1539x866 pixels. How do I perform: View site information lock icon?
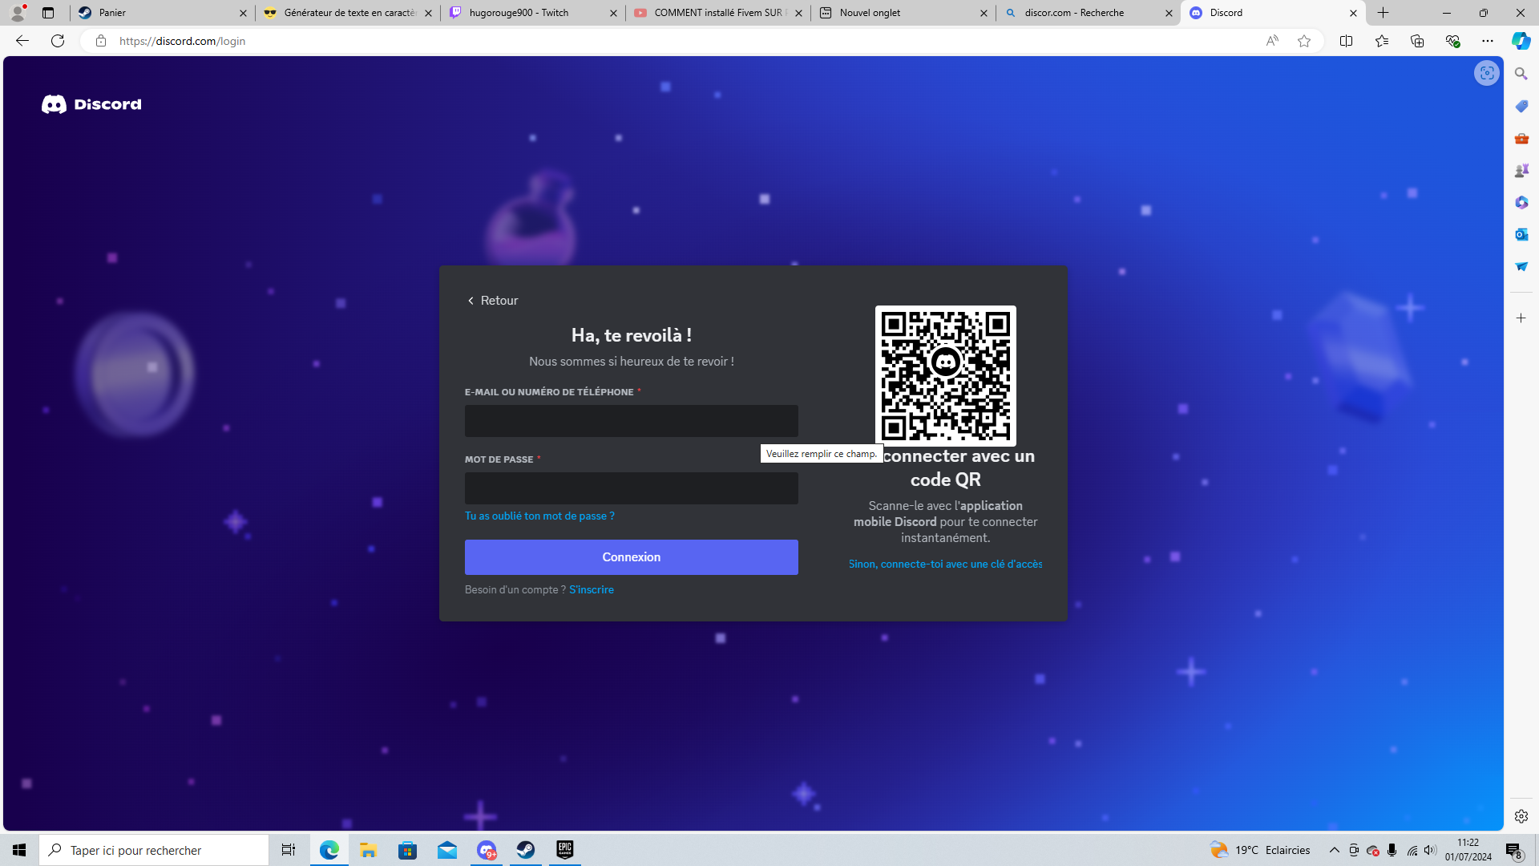(x=100, y=41)
